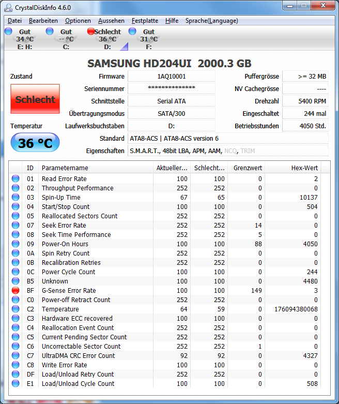This screenshot has width=339, height=404.
Task: Click the Übertragungsmodus field SATA/300
Action: (x=172, y=114)
